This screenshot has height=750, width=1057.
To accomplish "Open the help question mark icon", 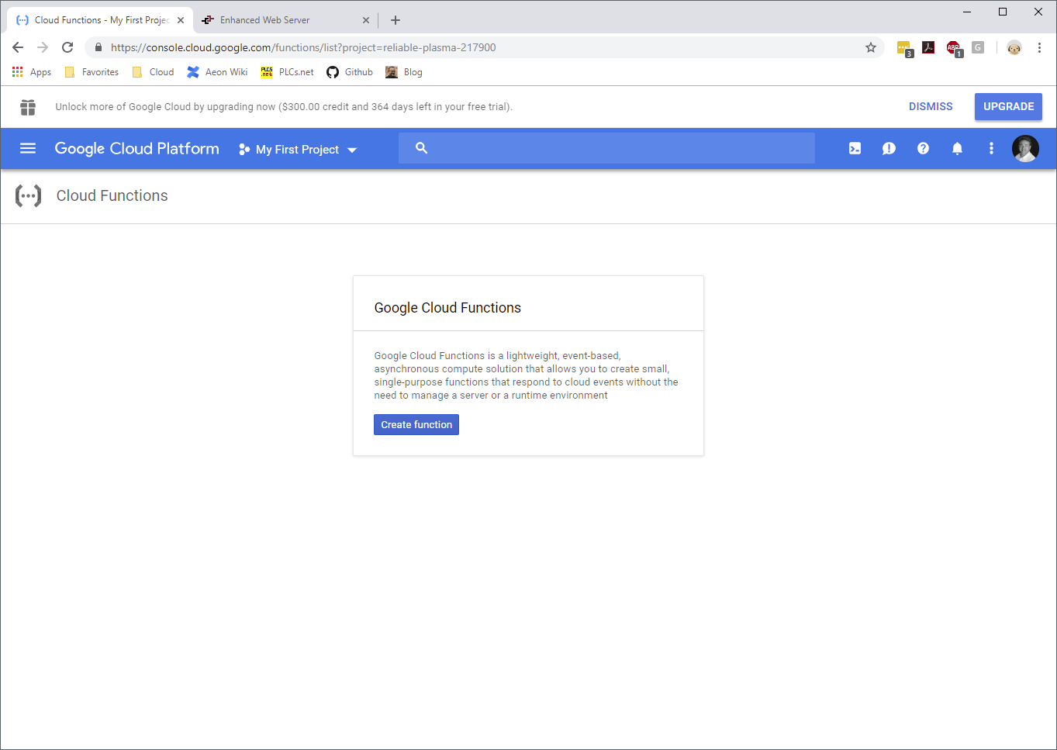I will point(923,148).
